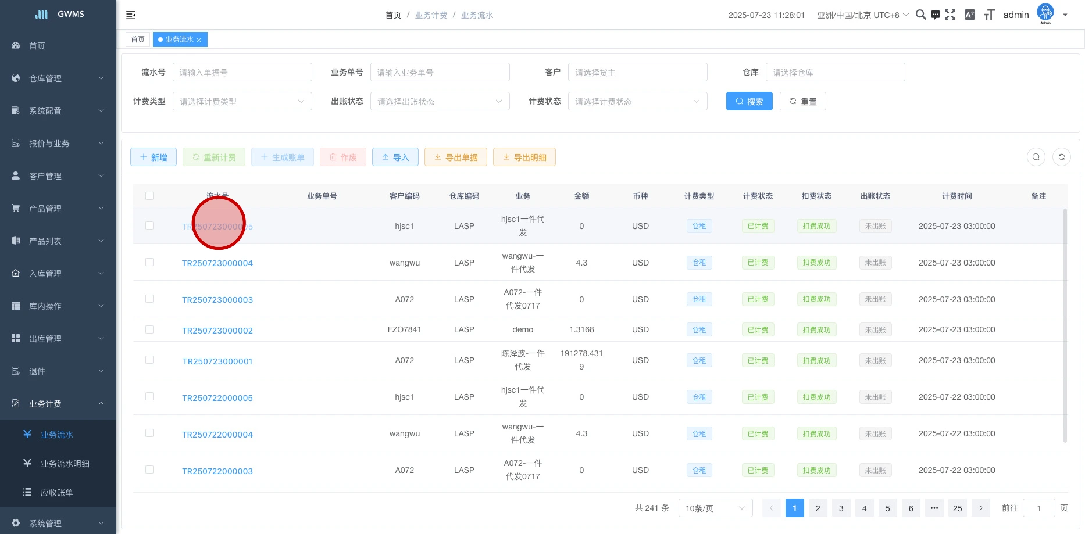Collapse the sidebar with the hamburger icon
1085x534 pixels.
pos(131,15)
